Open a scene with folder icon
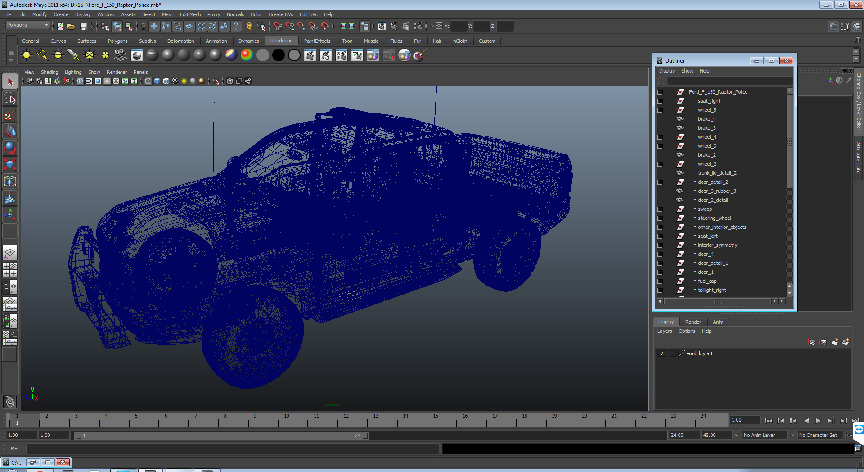This screenshot has width=864, height=472. point(71,26)
